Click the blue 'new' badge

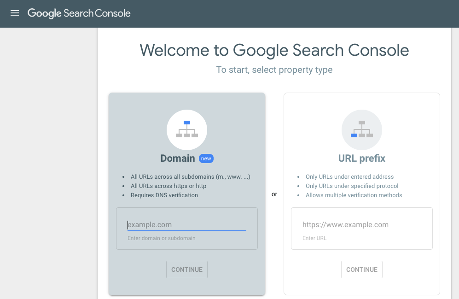click(206, 158)
